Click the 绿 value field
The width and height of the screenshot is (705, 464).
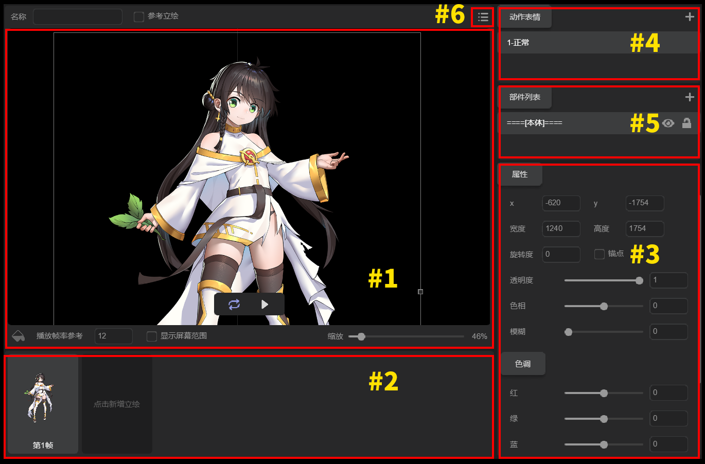669,419
